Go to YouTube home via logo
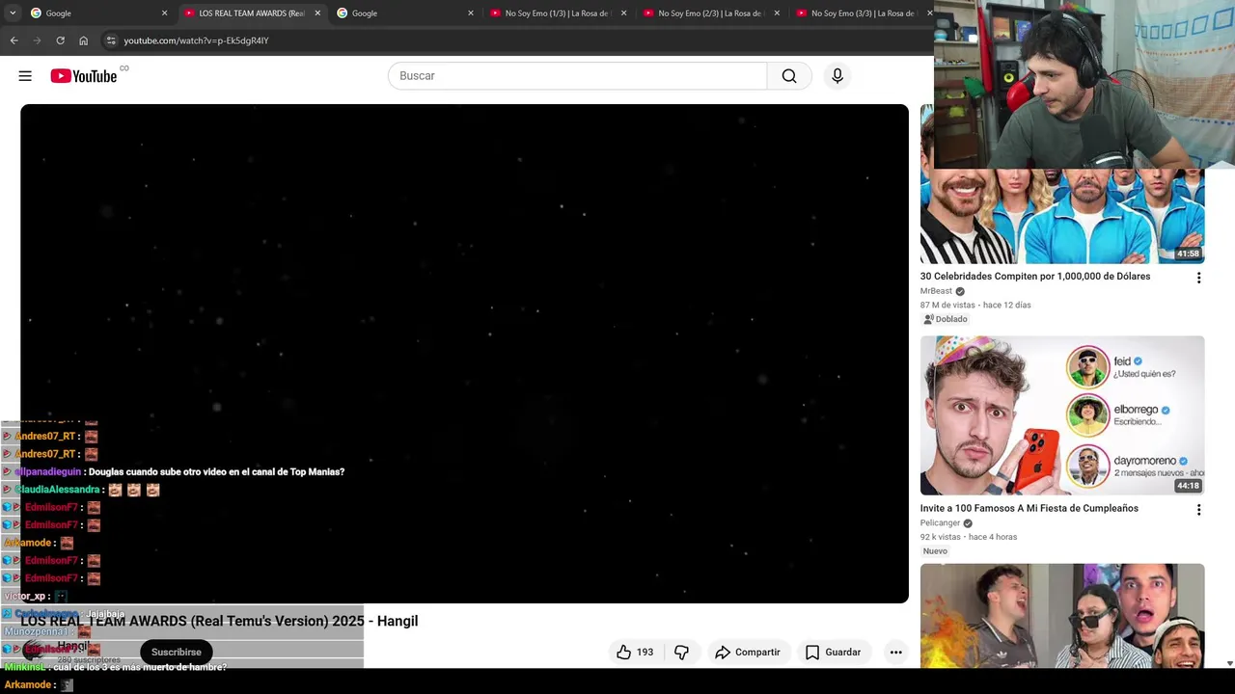 pos(84,76)
